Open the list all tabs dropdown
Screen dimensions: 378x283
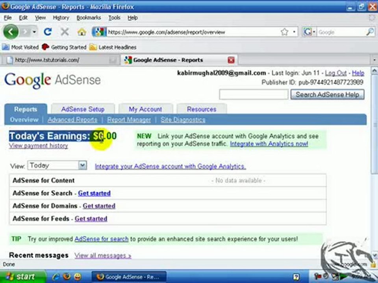[x=374, y=60]
